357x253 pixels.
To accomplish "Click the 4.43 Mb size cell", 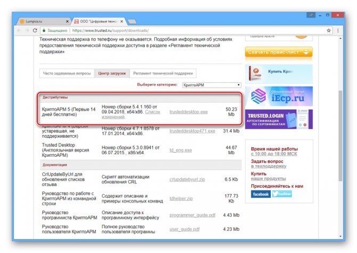I will click(x=231, y=215).
